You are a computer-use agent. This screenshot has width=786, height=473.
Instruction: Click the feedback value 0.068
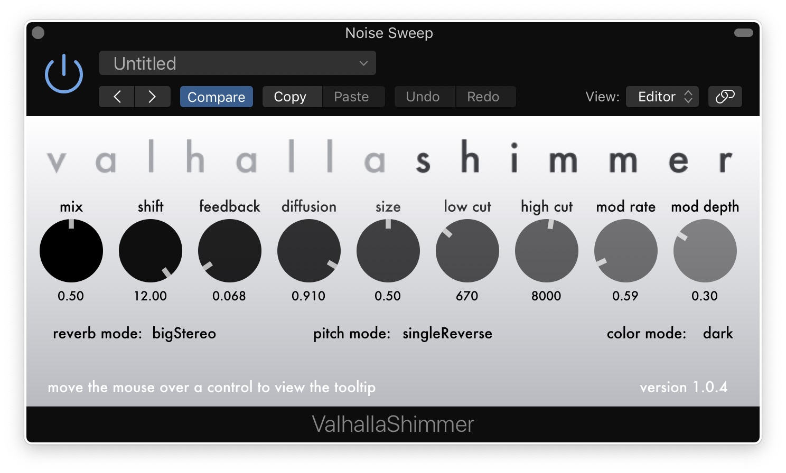229,296
